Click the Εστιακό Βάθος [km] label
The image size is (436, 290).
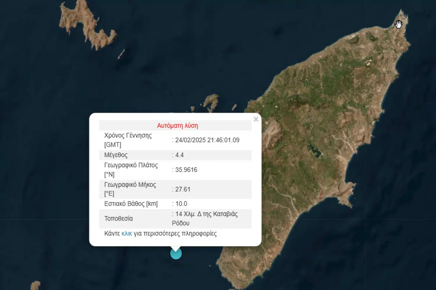[x=131, y=204]
